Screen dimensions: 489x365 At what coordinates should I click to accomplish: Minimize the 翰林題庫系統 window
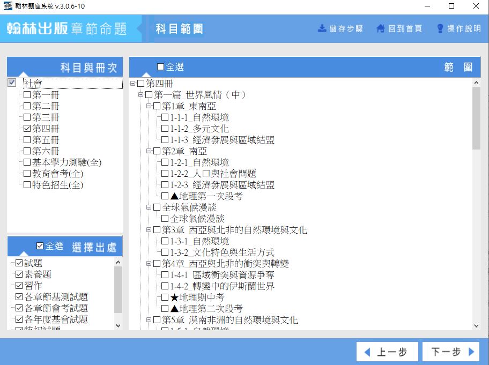pyautogui.click(x=427, y=6)
